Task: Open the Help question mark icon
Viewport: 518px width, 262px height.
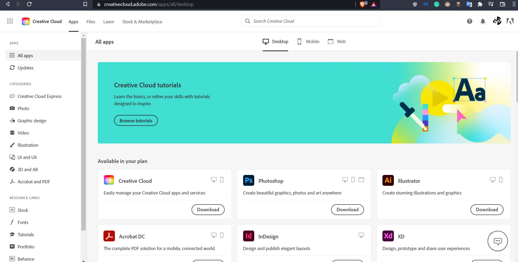Action: pyautogui.click(x=470, y=21)
